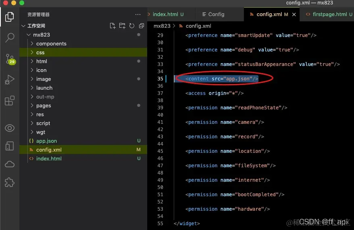The image size is (354, 230).
Task: Place cursor in content src="app.json" line
Action: tap(221, 79)
